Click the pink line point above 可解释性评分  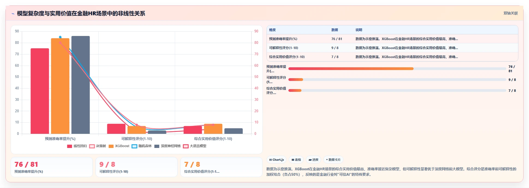[x=137, y=125]
